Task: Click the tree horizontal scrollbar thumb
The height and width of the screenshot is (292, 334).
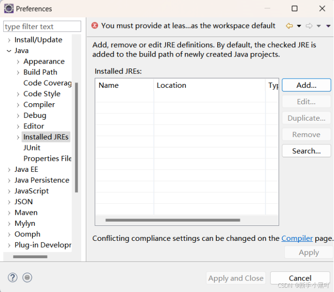Action: (x=30, y=257)
